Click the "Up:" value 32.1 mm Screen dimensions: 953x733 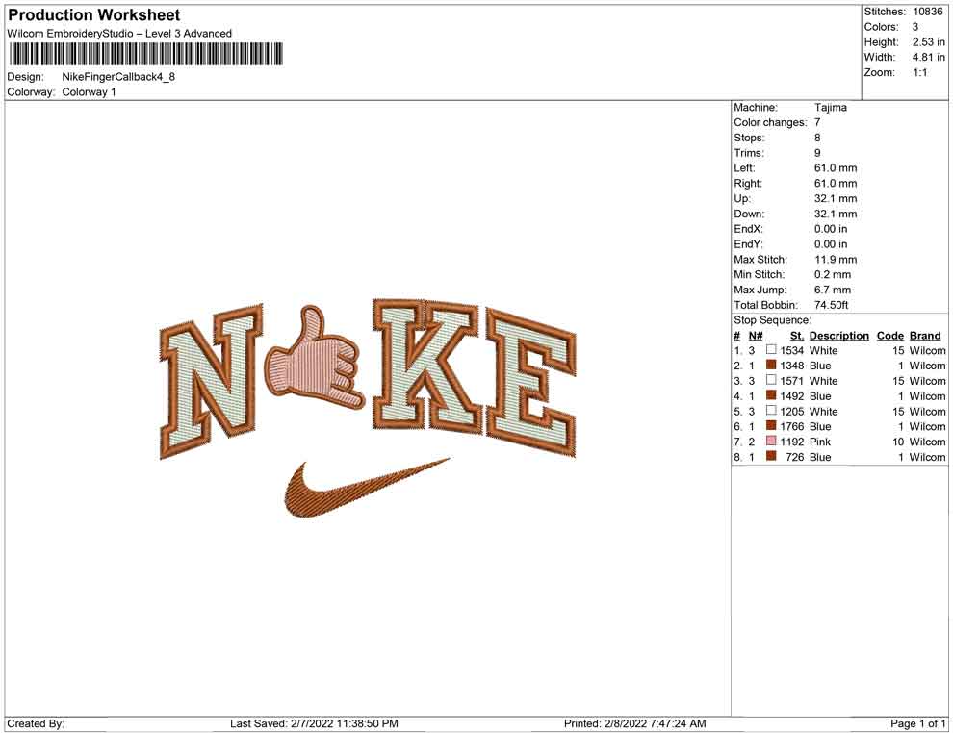pyautogui.click(x=836, y=198)
